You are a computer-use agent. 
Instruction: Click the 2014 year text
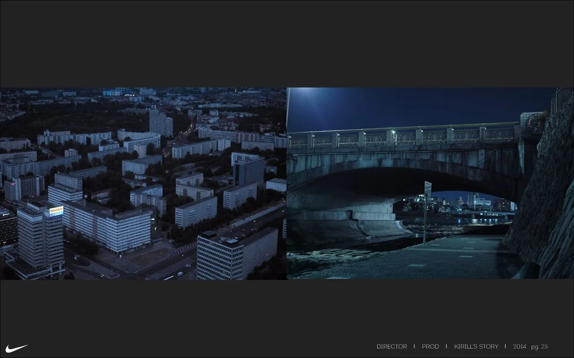[x=519, y=347]
